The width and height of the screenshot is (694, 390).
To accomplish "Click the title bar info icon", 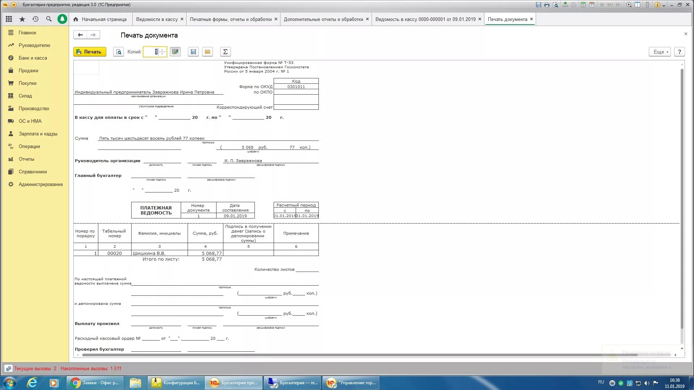I will tap(657, 5).
